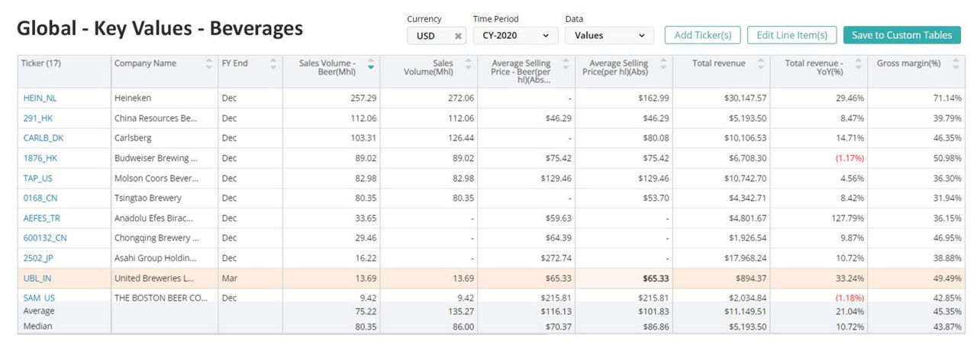The image size is (977, 348).
Task: Sort by Gross margin(%) column arrows
Action: [x=956, y=64]
